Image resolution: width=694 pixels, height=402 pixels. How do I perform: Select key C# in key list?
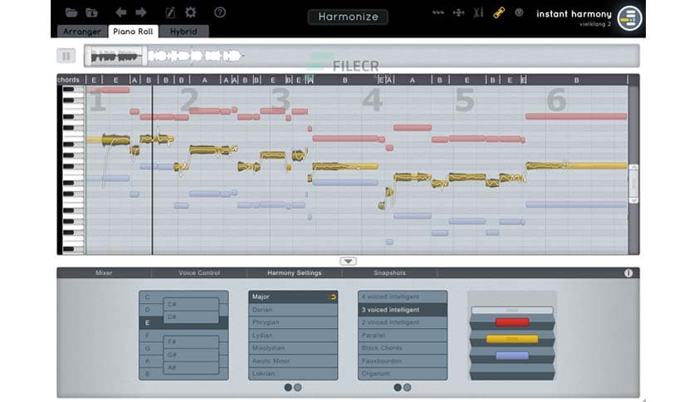191,304
